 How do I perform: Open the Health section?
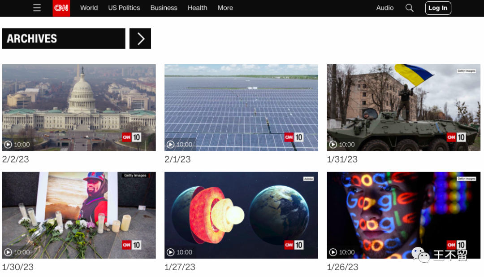tap(198, 8)
